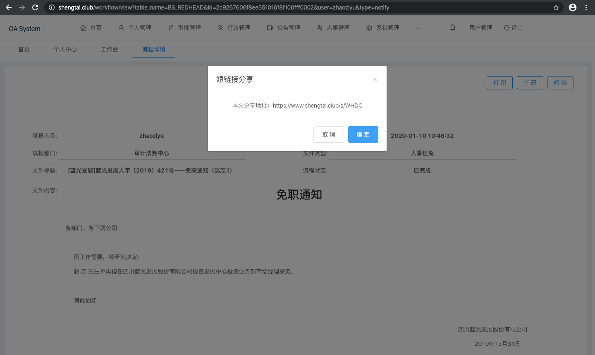The height and width of the screenshot is (355, 595).
Task: Click the notification bell icon
Action: [453, 27]
